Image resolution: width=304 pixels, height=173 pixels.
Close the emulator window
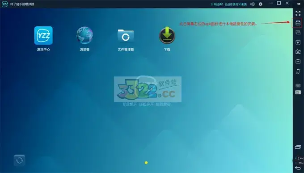point(287,3)
